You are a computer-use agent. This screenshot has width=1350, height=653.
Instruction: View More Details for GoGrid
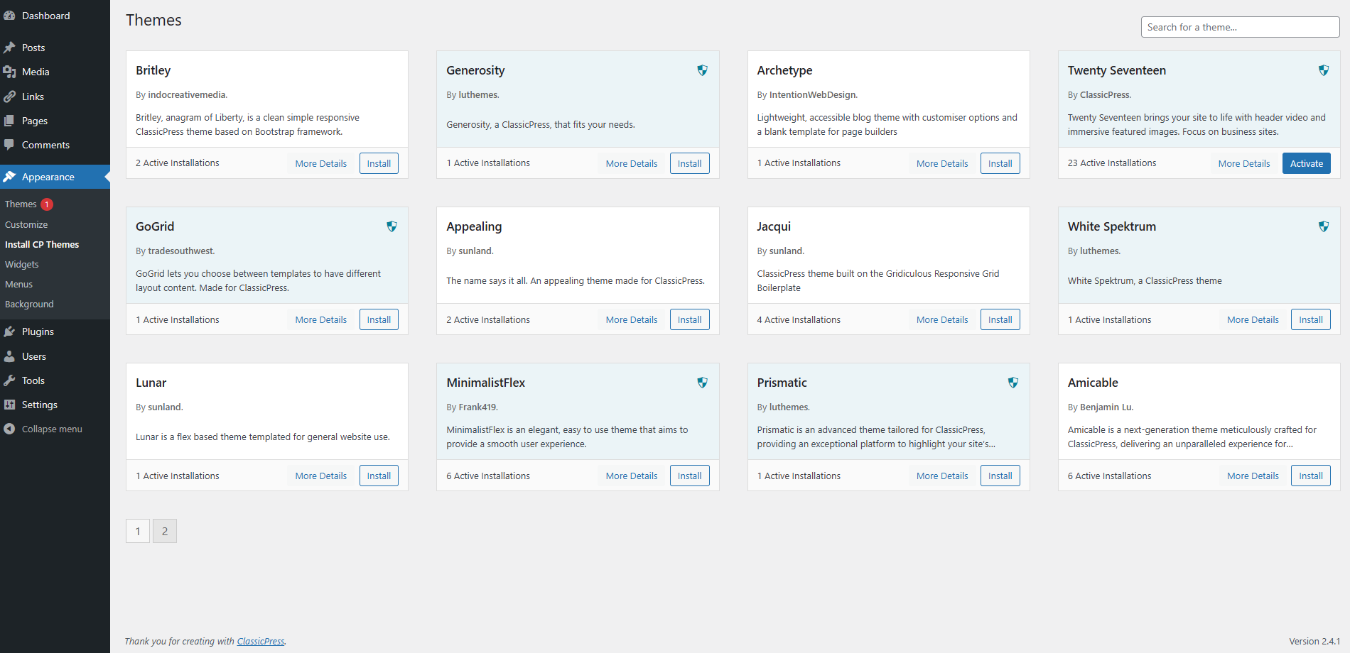[x=321, y=319]
